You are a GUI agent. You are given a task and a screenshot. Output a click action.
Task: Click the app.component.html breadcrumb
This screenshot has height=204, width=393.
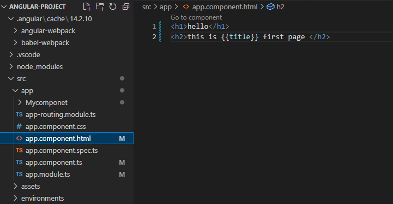[x=225, y=7]
